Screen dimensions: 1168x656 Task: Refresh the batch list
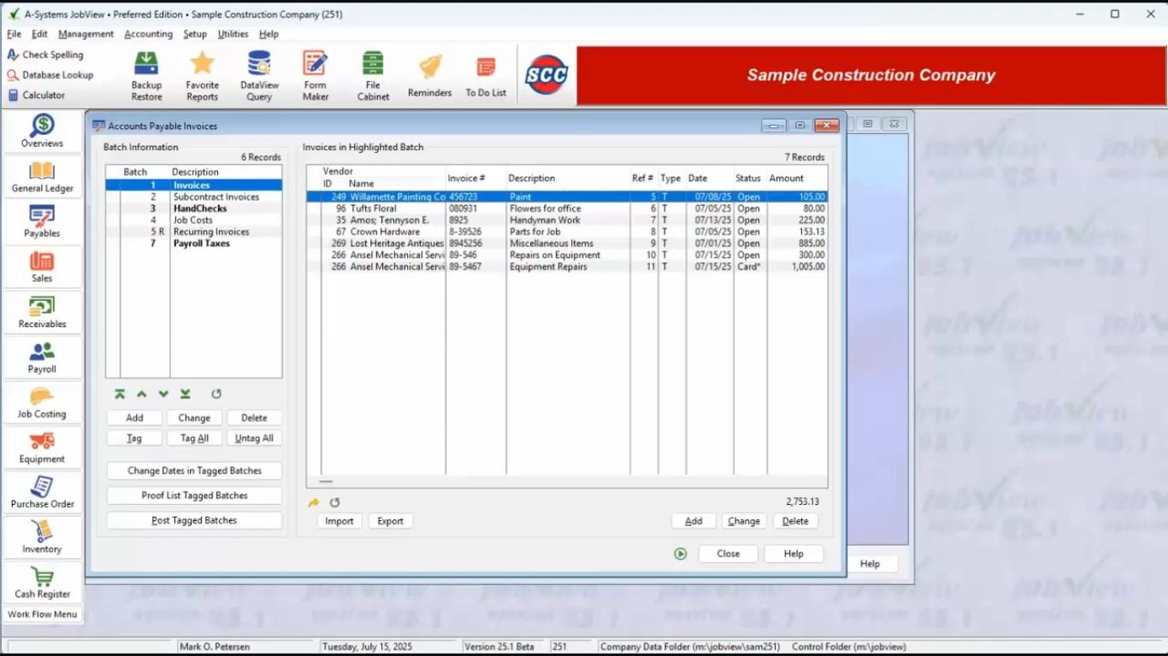tap(216, 394)
